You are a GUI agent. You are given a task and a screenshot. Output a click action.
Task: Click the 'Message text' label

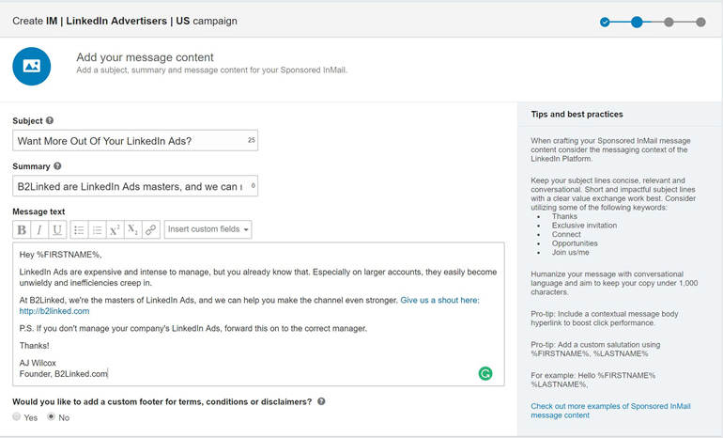pos(38,211)
